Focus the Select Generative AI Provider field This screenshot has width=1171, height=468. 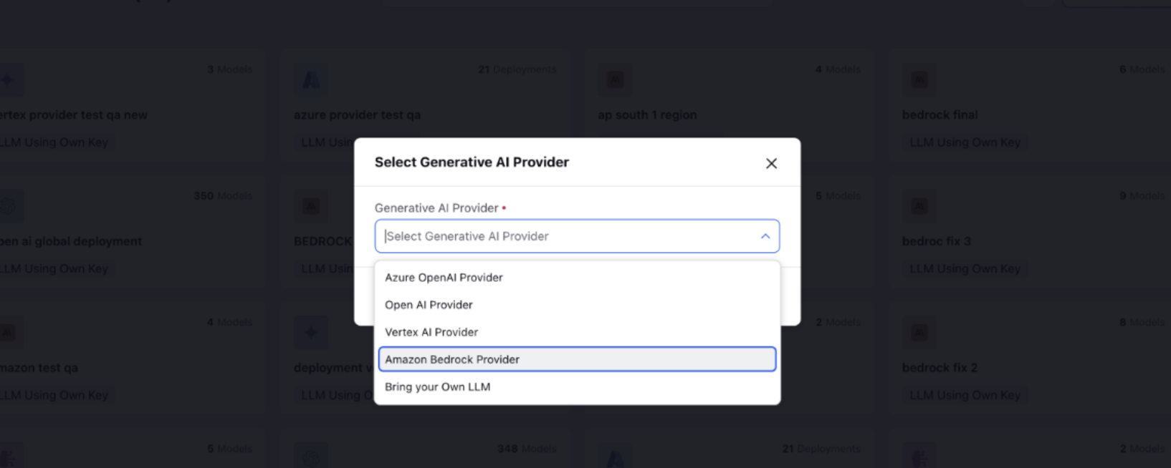click(577, 236)
